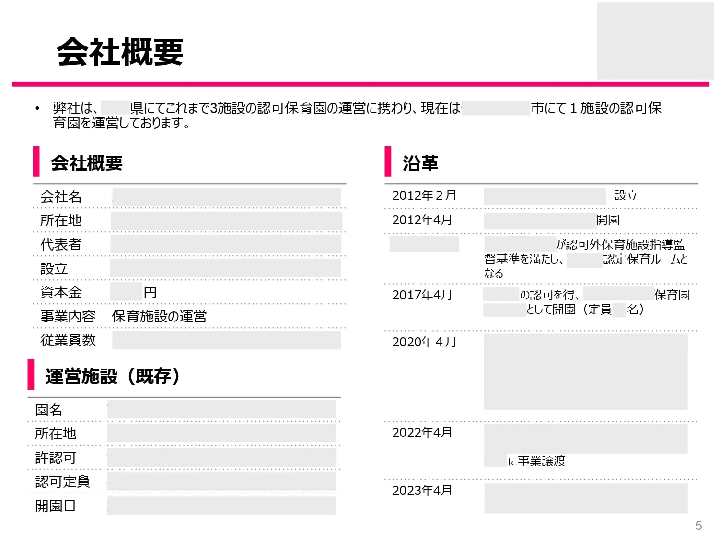Click the 設立 field label

[56, 268]
